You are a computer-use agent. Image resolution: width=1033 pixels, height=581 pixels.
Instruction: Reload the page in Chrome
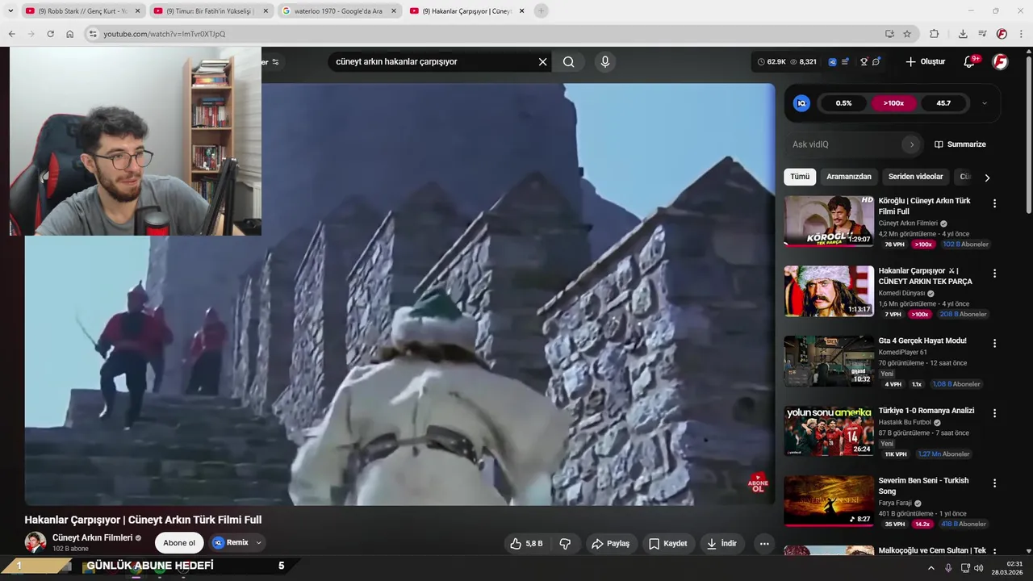(x=50, y=34)
